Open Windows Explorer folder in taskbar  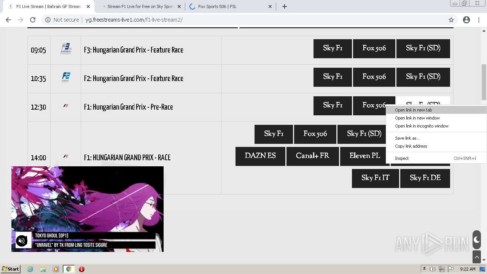pyautogui.click(x=43, y=269)
